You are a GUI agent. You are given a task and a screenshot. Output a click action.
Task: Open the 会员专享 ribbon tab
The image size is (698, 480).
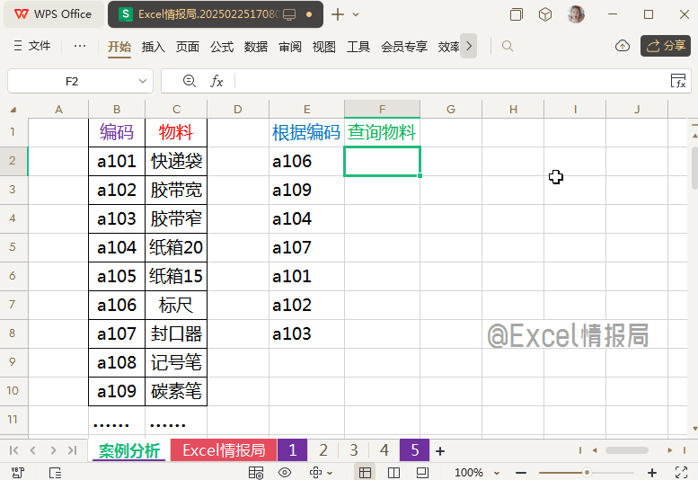click(404, 47)
